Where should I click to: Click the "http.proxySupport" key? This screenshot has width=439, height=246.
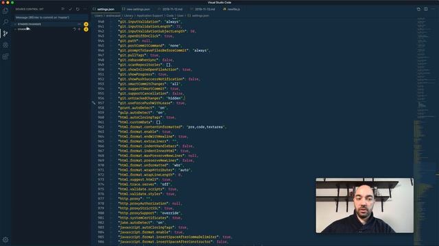click(138, 213)
